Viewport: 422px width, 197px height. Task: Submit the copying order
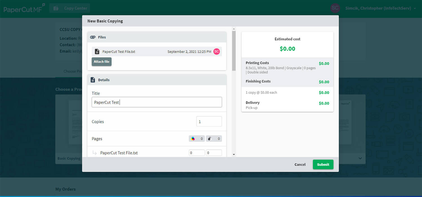[x=323, y=164]
